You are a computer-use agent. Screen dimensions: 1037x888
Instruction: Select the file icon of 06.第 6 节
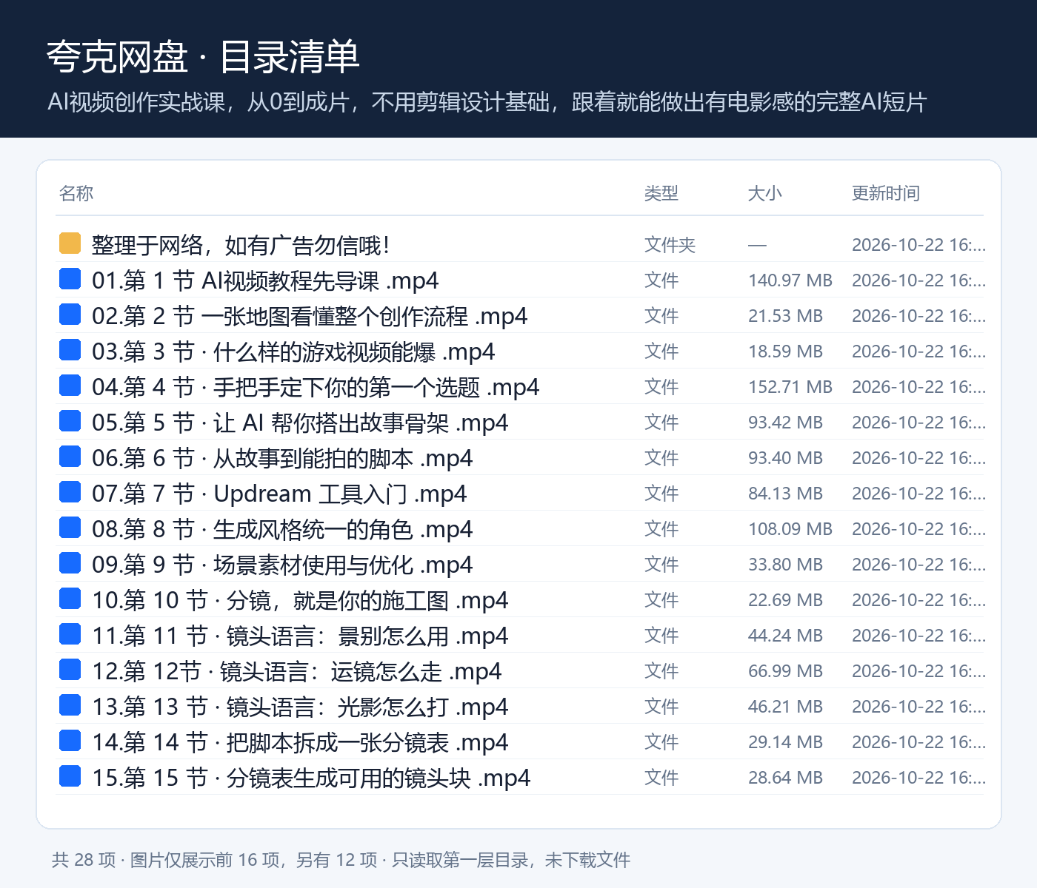[70, 456]
